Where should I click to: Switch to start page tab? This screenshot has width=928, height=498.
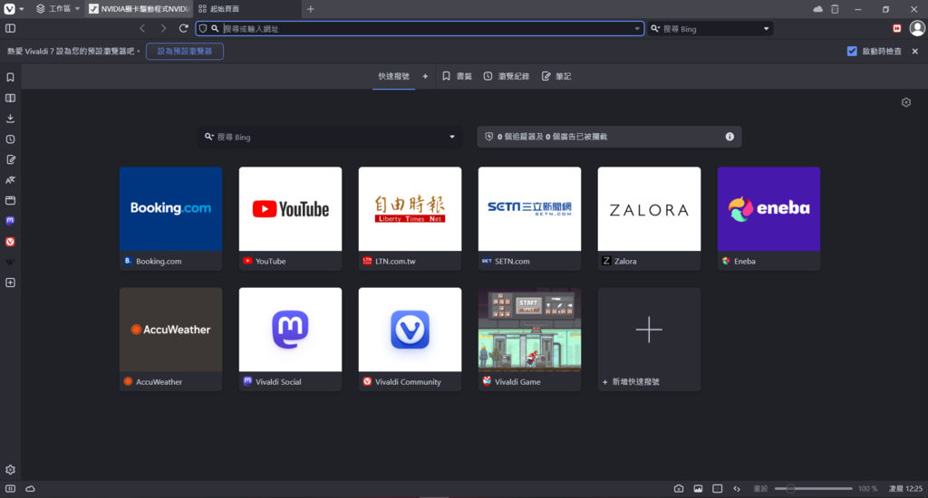point(247,9)
